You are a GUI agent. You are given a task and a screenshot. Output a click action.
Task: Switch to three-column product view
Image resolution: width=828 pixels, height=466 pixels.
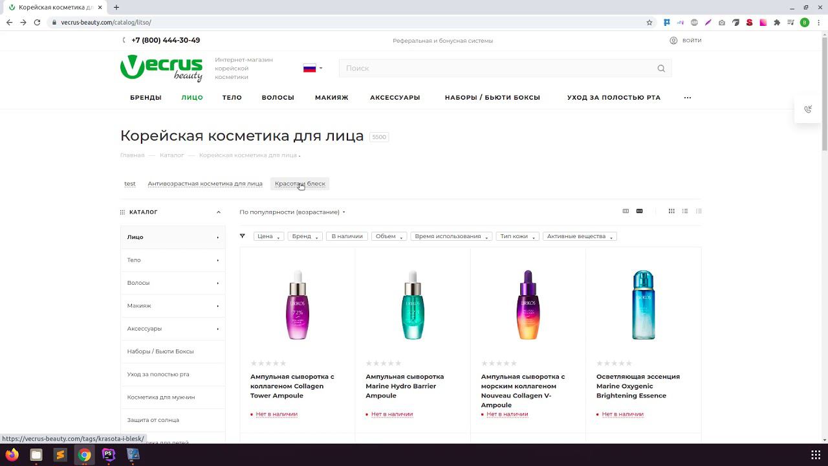[626, 211]
